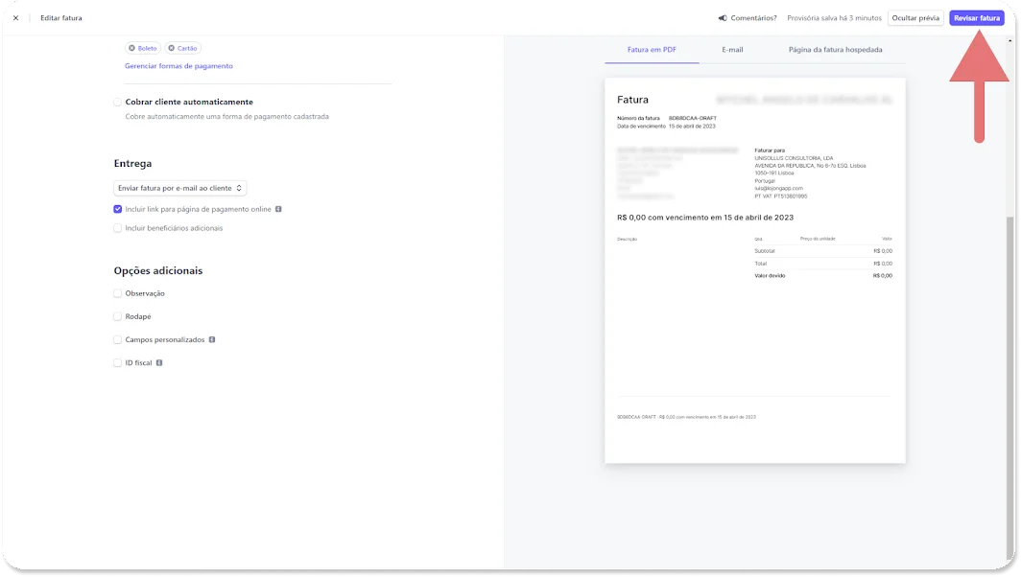Uncheck Incluir link para página de pagamento online
The height and width of the screenshot is (577, 1021).
117,210
